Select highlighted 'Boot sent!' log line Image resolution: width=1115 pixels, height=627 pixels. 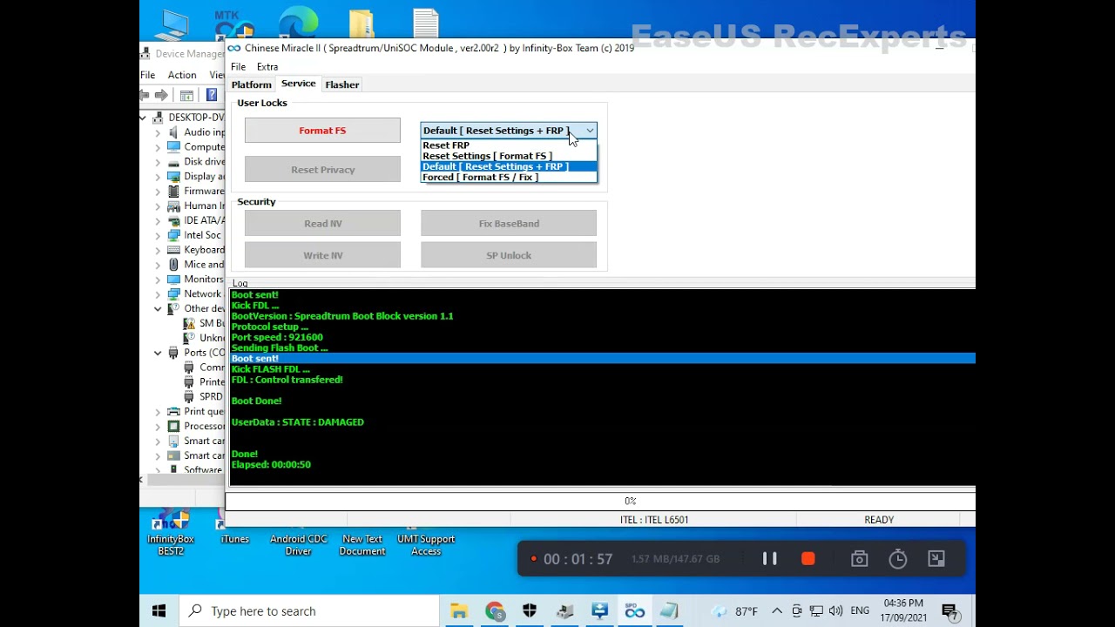[602, 359]
